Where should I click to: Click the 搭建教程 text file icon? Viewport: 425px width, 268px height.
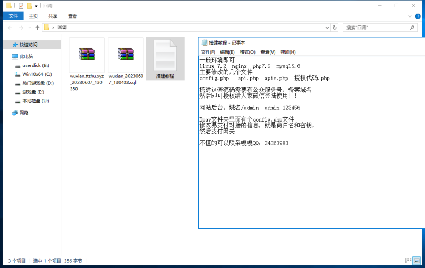[165, 56]
